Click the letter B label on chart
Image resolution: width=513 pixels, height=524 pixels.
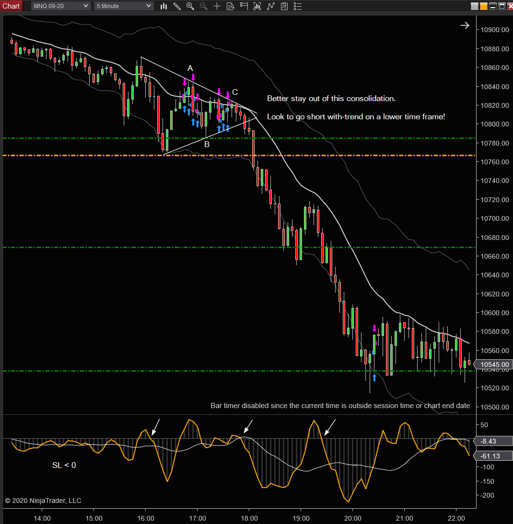pos(207,144)
